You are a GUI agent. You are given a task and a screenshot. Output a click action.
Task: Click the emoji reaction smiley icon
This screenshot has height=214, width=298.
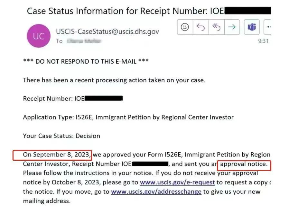click(185, 27)
